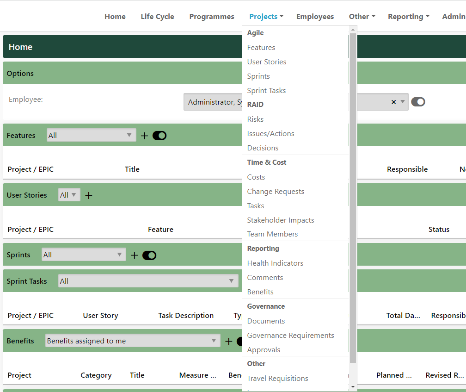The image size is (466, 392).
Task: Add a new sprint with plus icon
Action: click(x=135, y=255)
